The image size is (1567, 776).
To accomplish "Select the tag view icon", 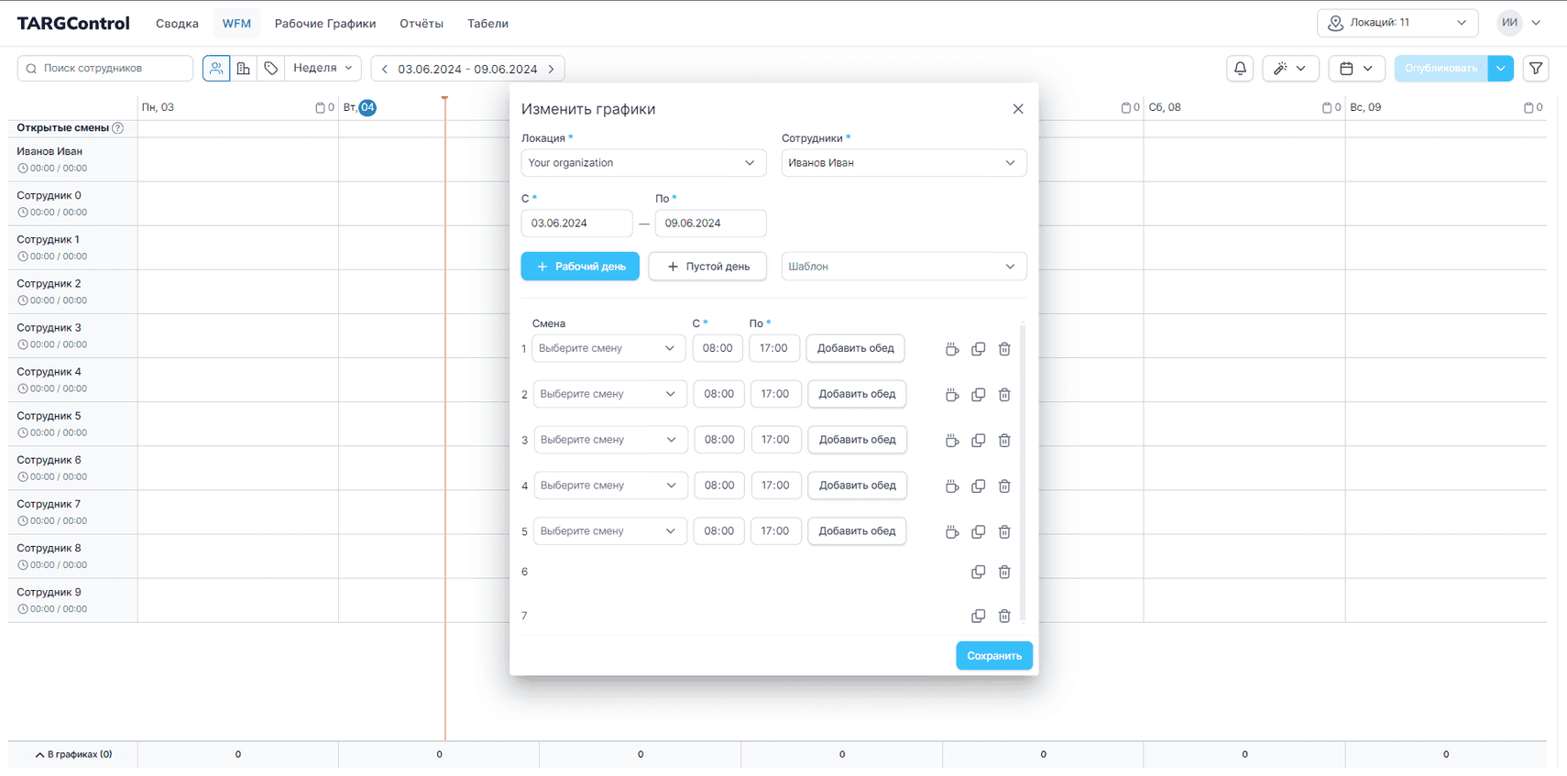I will click(x=270, y=69).
